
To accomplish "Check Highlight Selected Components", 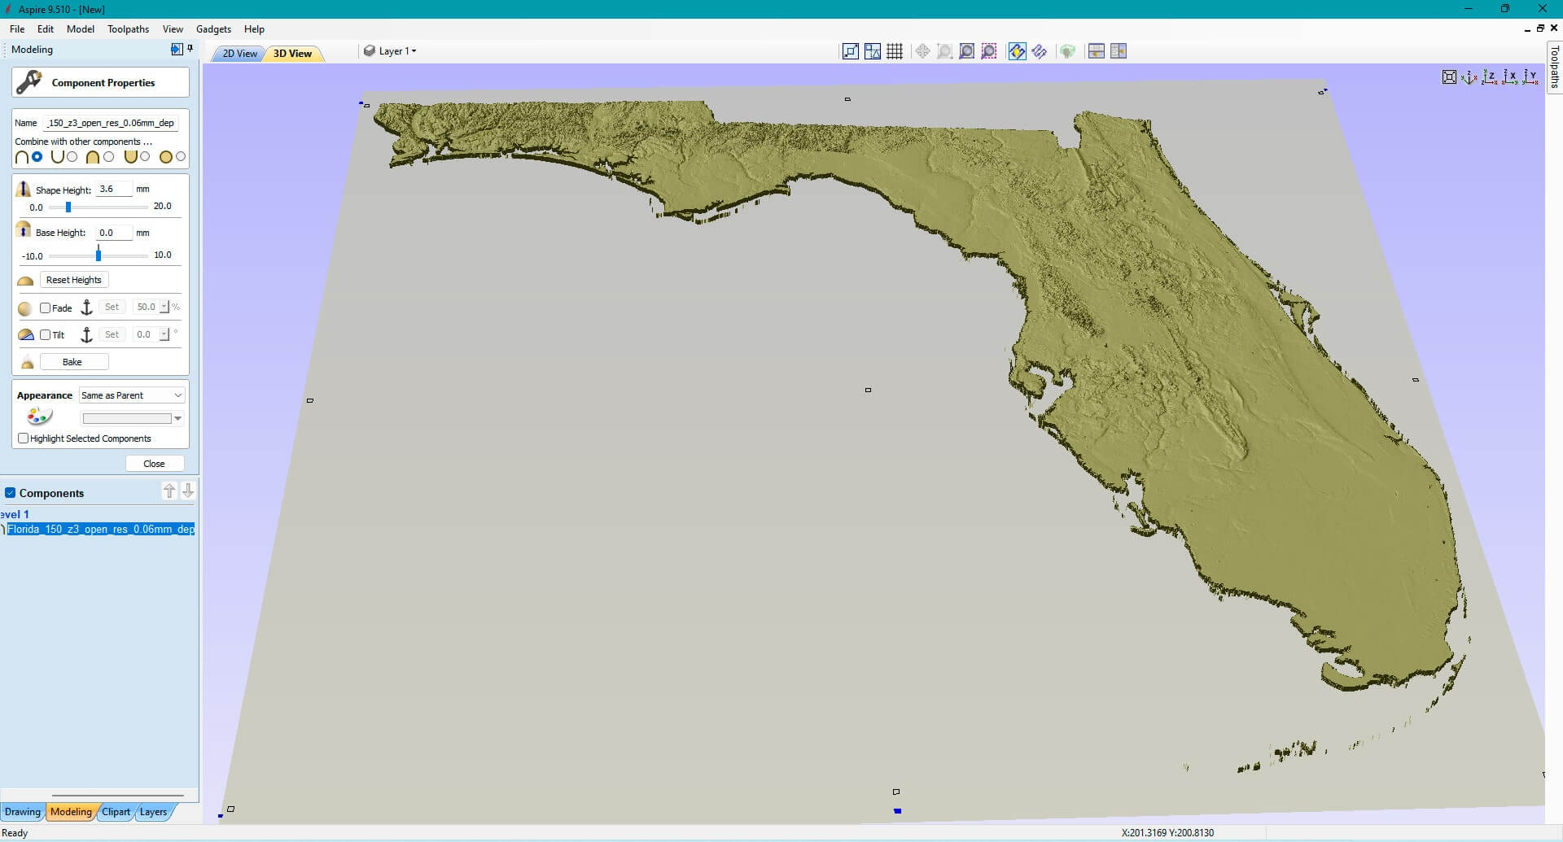I will point(24,438).
